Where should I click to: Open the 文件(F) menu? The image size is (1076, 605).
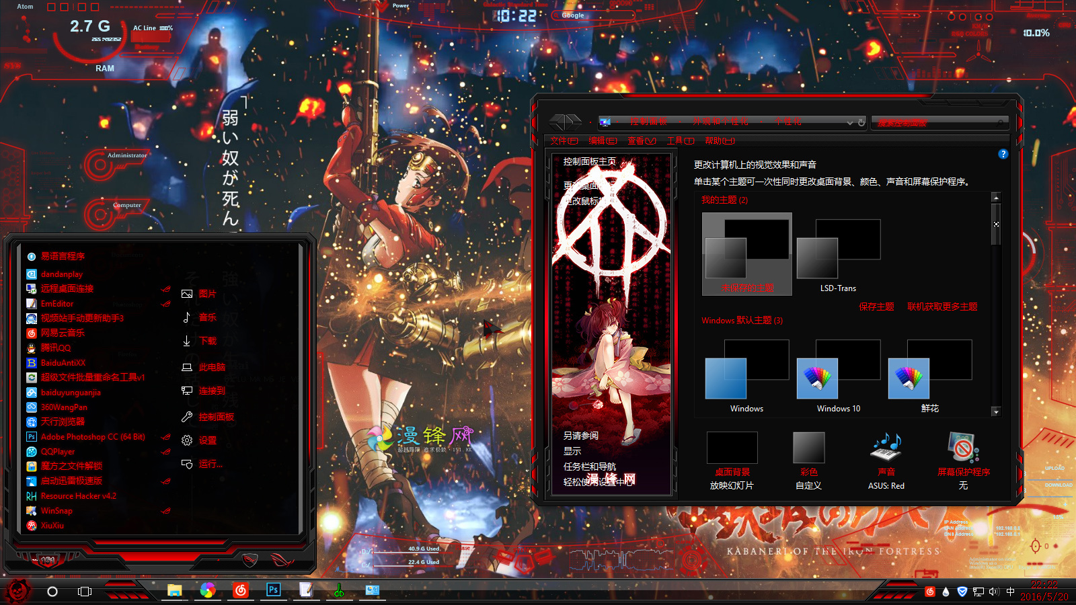click(x=564, y=141)
